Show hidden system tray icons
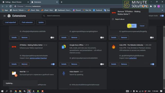This screenshot has height=93, width=165. pos(131,91)
